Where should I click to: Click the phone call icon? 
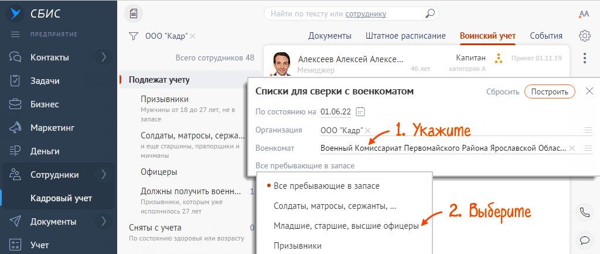tap(584, 212)
